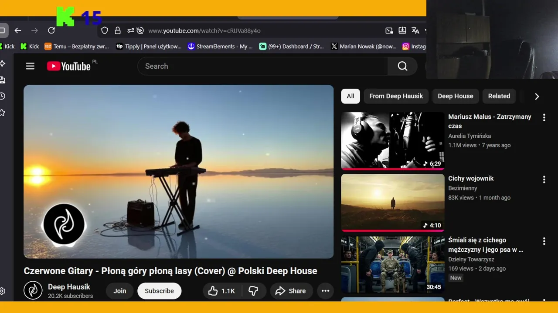Open the bus soldier and dog video thumbnail
The height and width of the screenshot is (313, 558).
pyautogui.click(x=393, y=264)
